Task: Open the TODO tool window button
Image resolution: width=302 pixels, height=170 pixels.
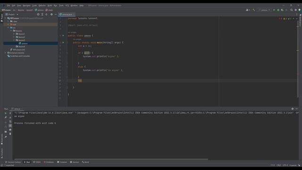Action: pyautogui.click(x=37, y=162)
